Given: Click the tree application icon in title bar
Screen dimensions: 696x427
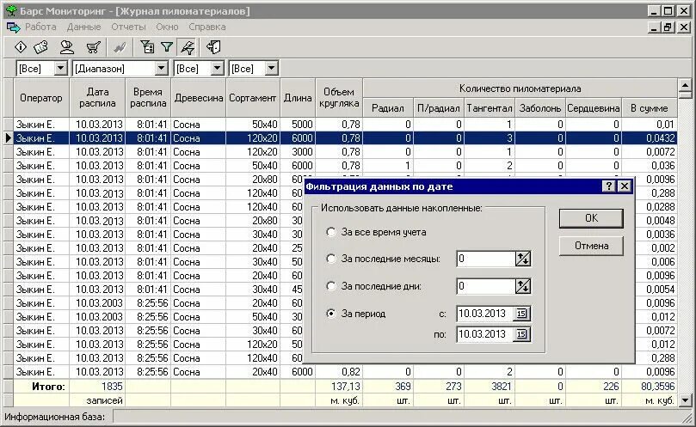Looking at the screenshot, I should tap(11, 10).
